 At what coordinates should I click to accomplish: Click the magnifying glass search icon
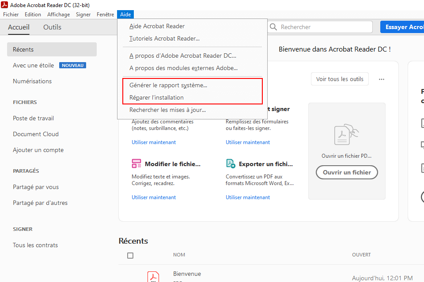(273, 27)
